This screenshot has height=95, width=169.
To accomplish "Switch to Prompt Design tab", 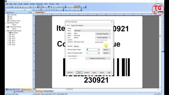I will [48, 91].
